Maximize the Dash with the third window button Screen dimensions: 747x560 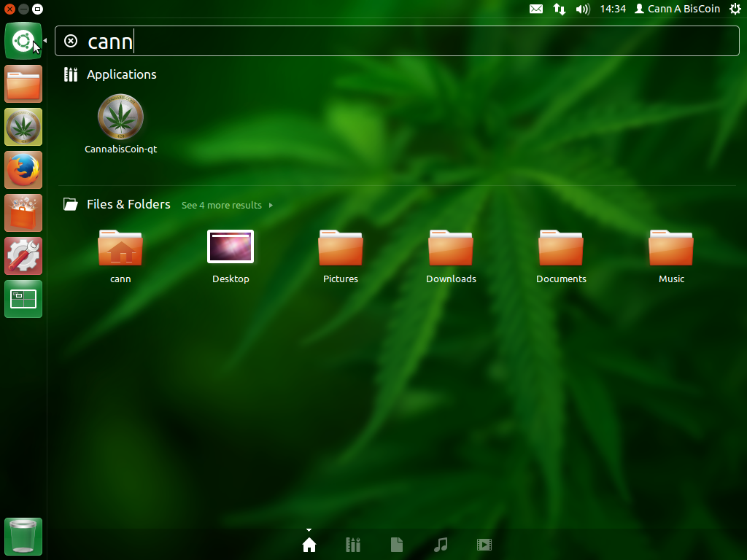click(37, 9)
